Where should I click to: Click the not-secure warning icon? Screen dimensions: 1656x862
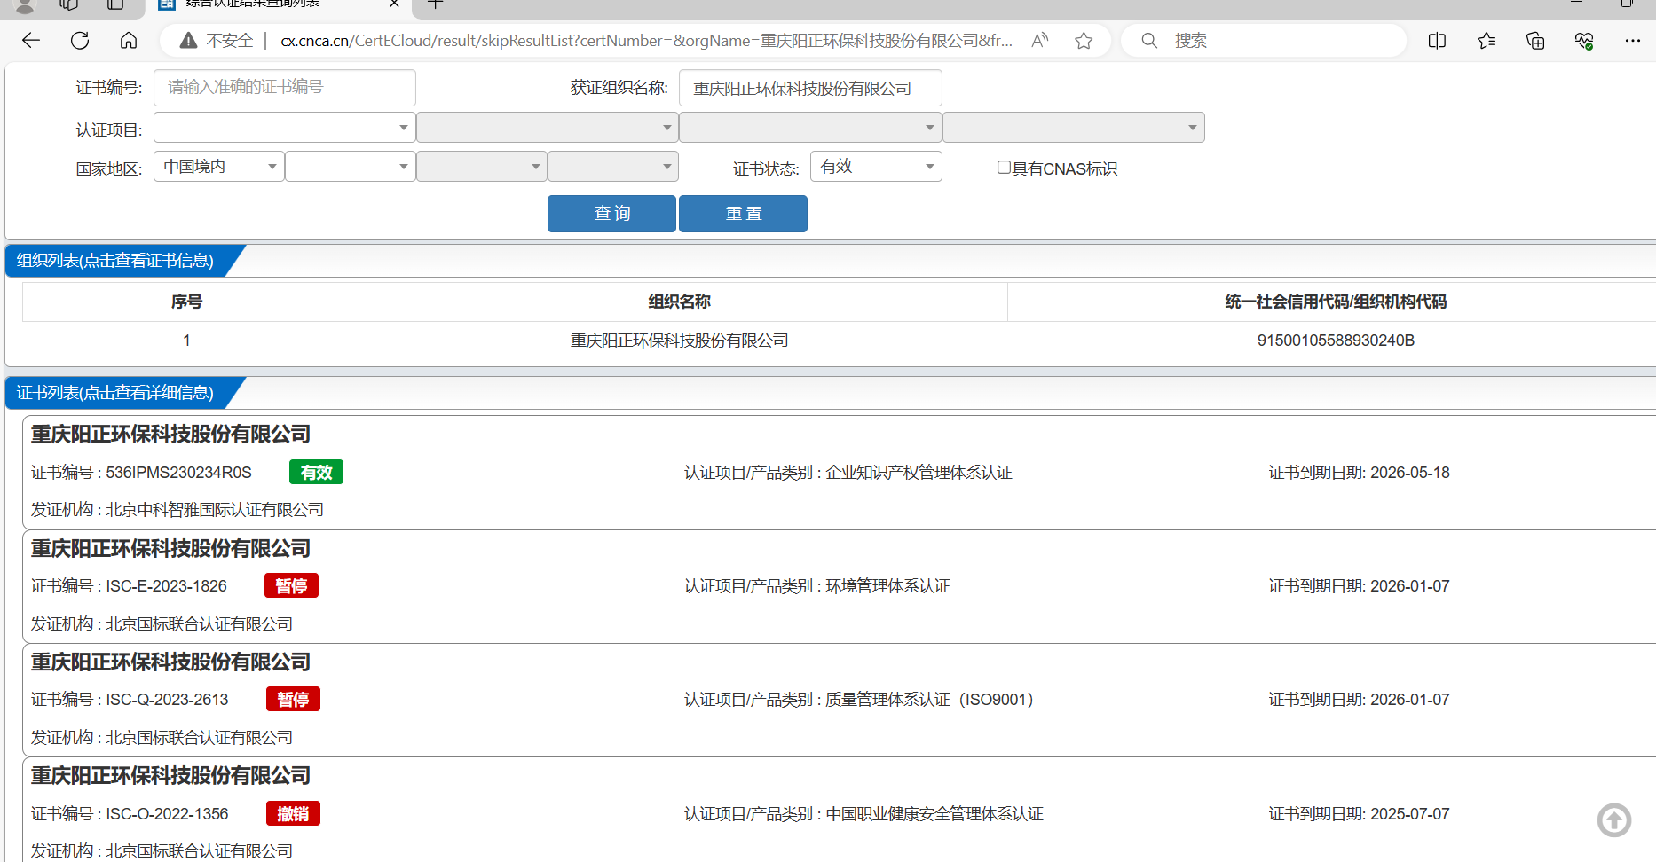pyautogui.click(x=188, y=41)
